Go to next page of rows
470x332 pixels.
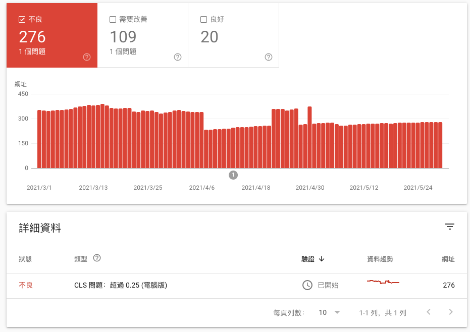point(451,312)
